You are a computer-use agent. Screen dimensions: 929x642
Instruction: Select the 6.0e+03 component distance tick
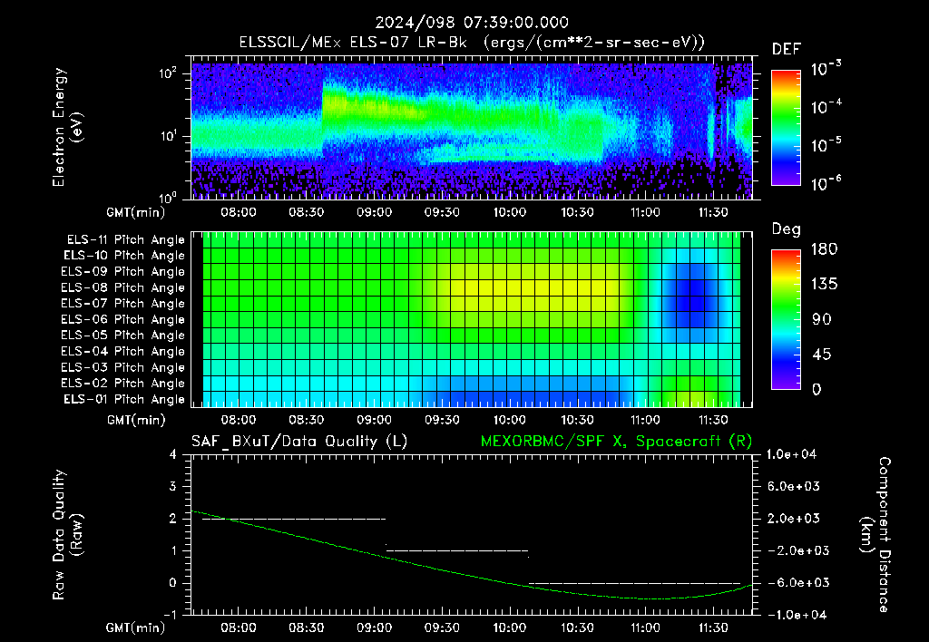[x=793, y=486]
